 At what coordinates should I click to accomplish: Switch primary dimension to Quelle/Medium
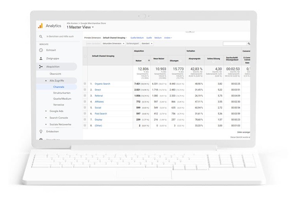[x=137, y=38]
